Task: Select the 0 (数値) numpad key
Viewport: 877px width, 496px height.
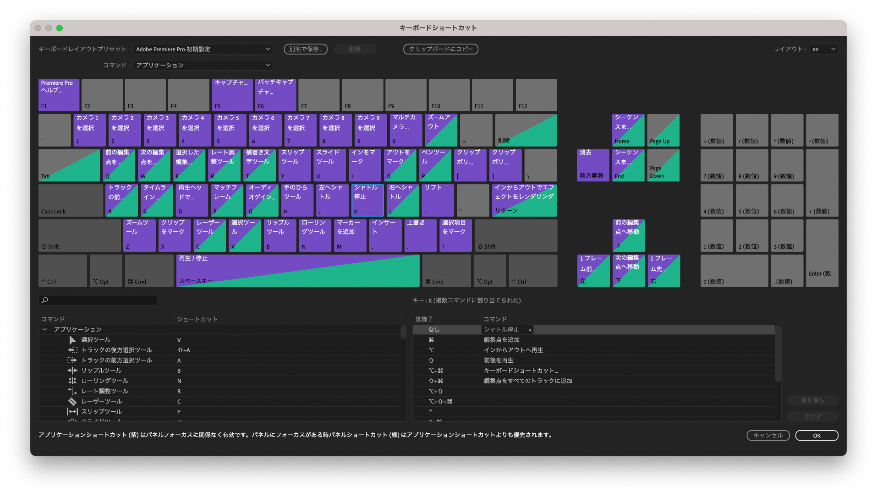Action: (x=734, y=271)
